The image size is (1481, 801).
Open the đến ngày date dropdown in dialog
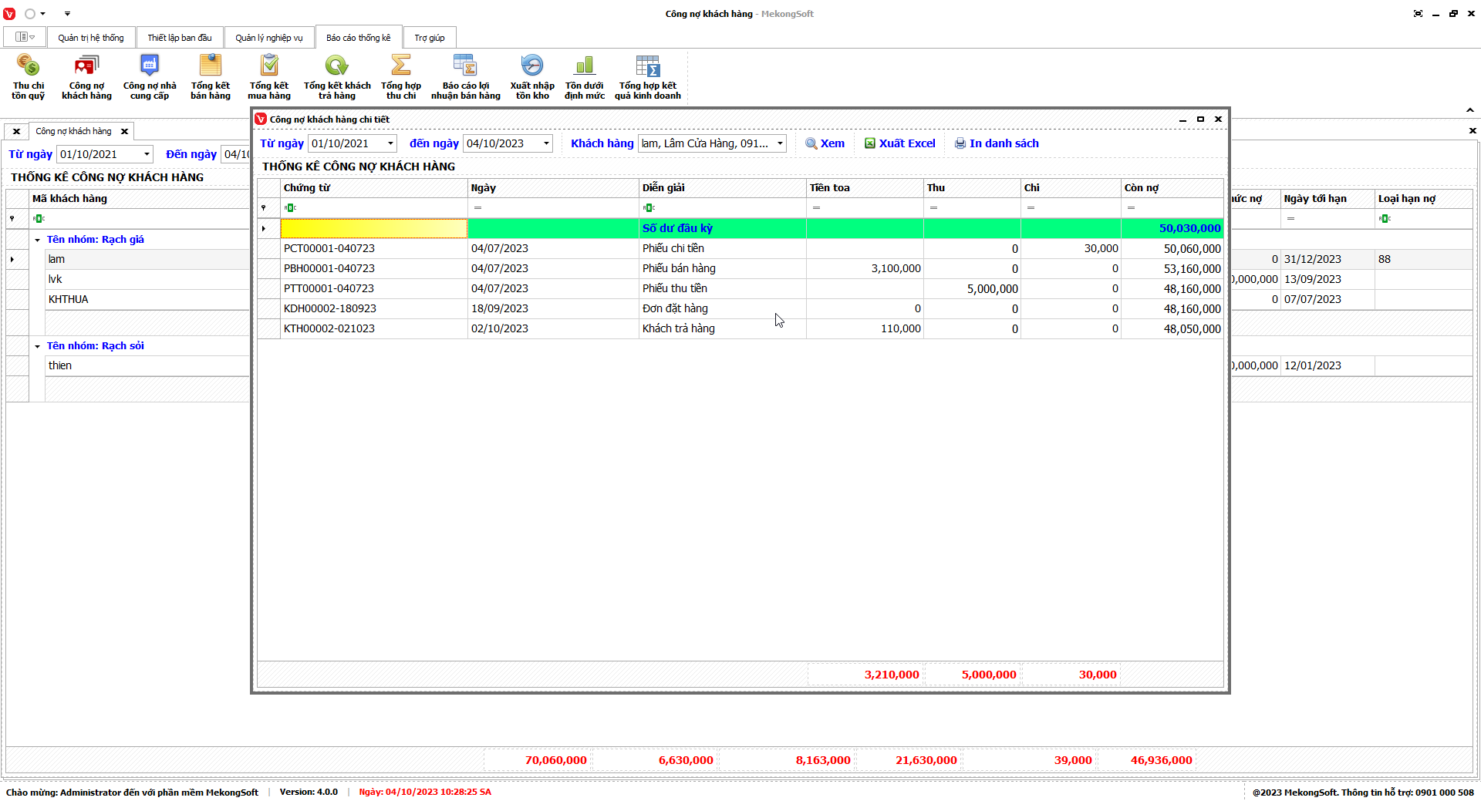pyautogui.click(x=546, y=143)
